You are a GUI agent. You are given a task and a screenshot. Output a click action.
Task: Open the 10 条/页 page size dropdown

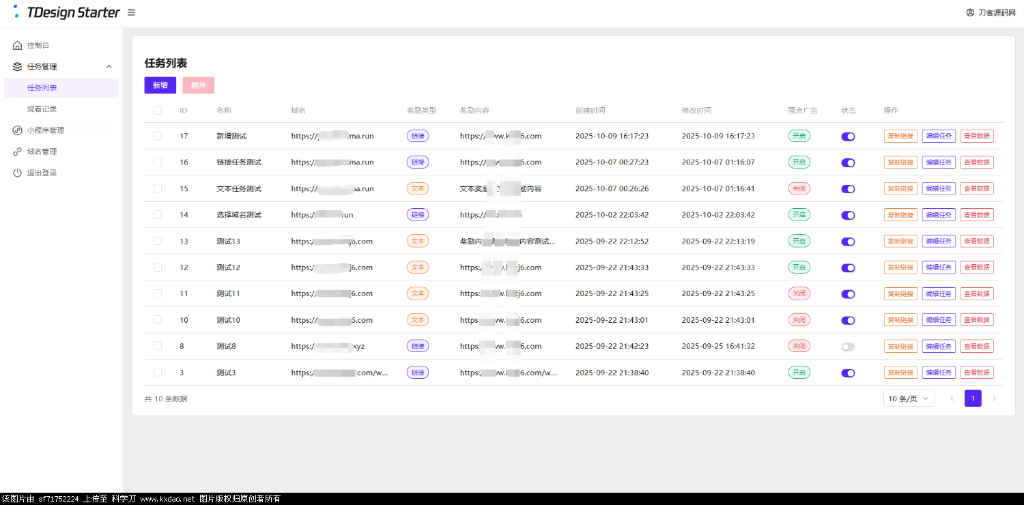point(908,399)
